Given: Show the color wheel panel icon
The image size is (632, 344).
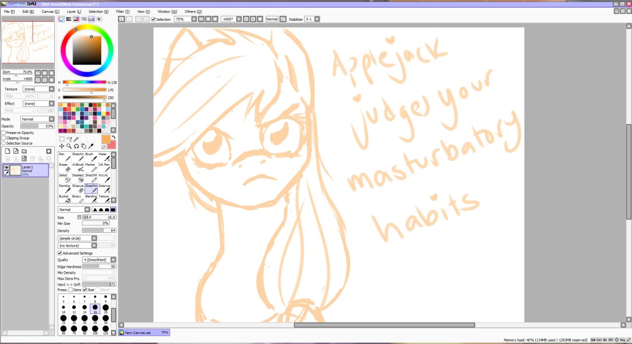Looking at the screenshot, I should [x=61, y=19].
